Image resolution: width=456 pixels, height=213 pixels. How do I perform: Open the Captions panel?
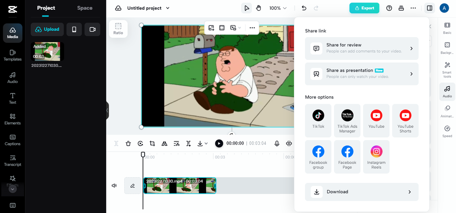(12, 140)
